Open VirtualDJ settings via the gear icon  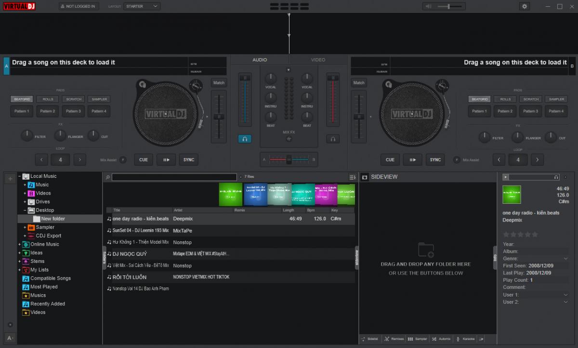(525, 6)
